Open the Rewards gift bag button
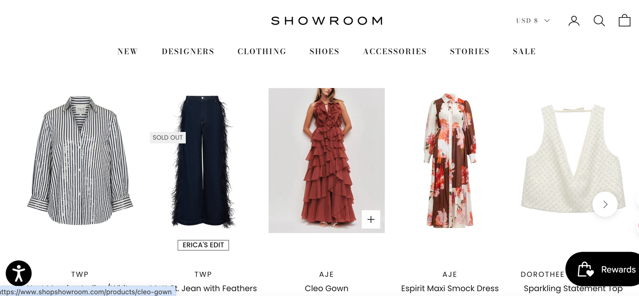The width and height of the screenshot is (639, 296). click(x=604, y=269)
